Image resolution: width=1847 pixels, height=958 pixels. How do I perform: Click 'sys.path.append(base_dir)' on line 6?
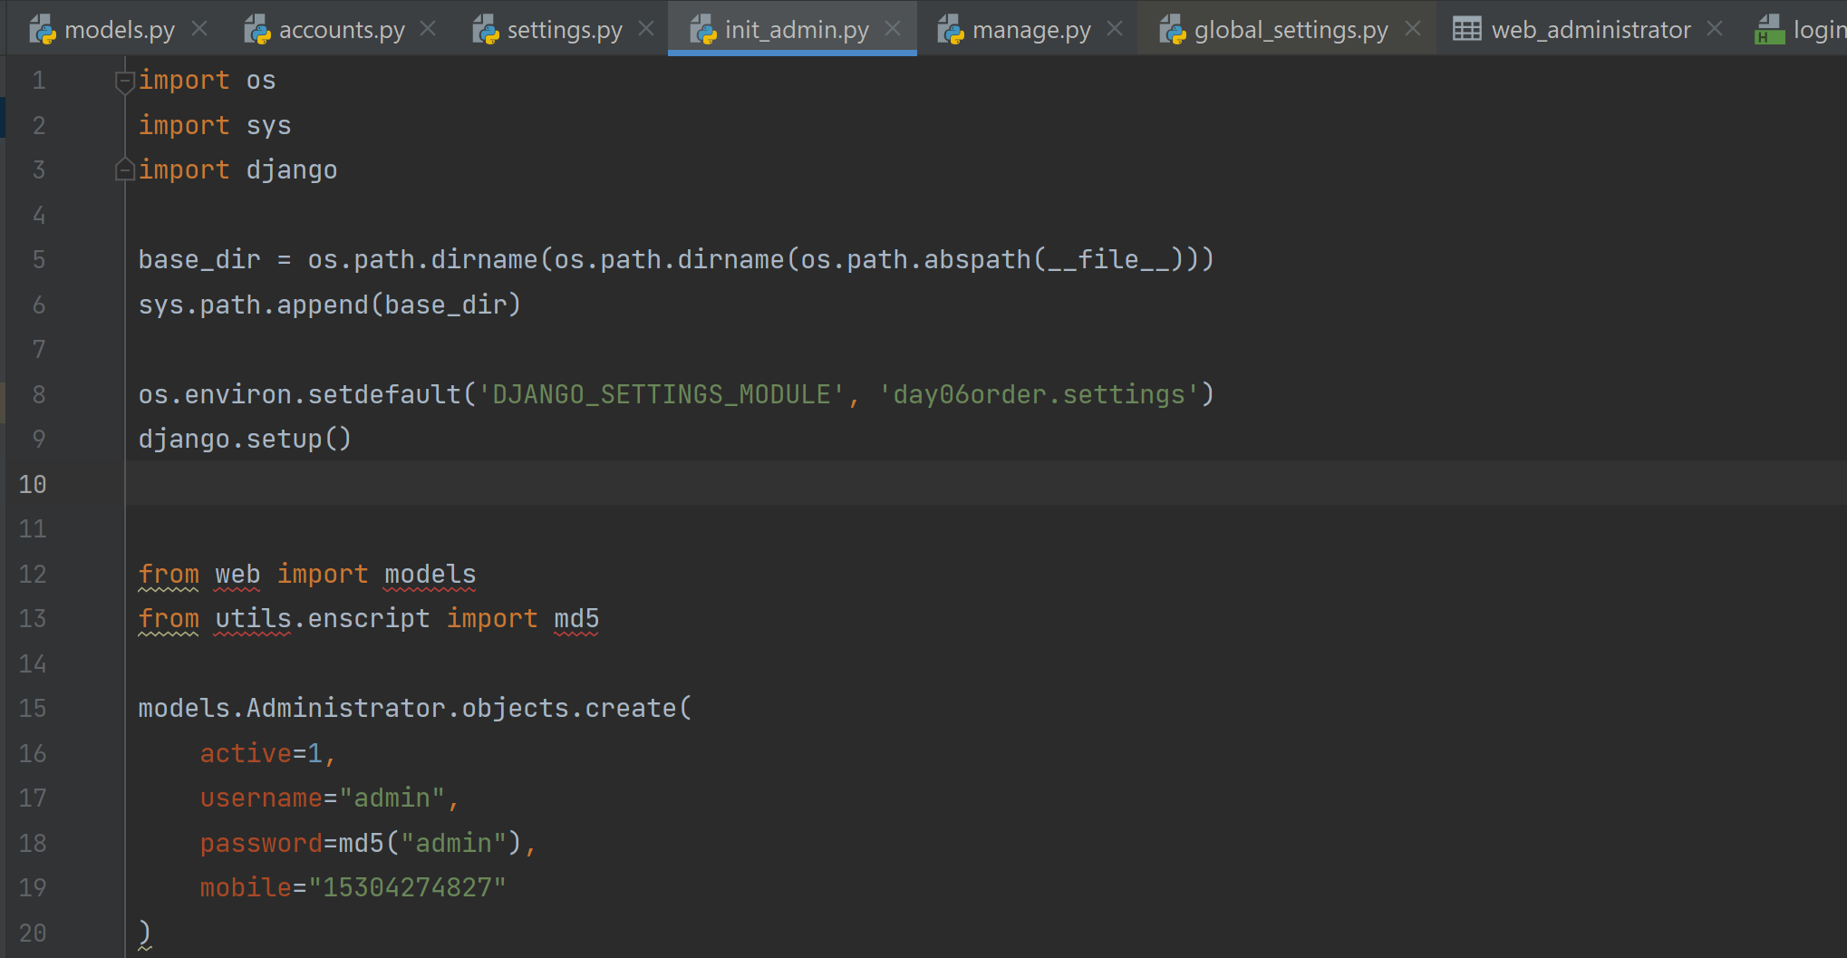(x=330, y=305)
